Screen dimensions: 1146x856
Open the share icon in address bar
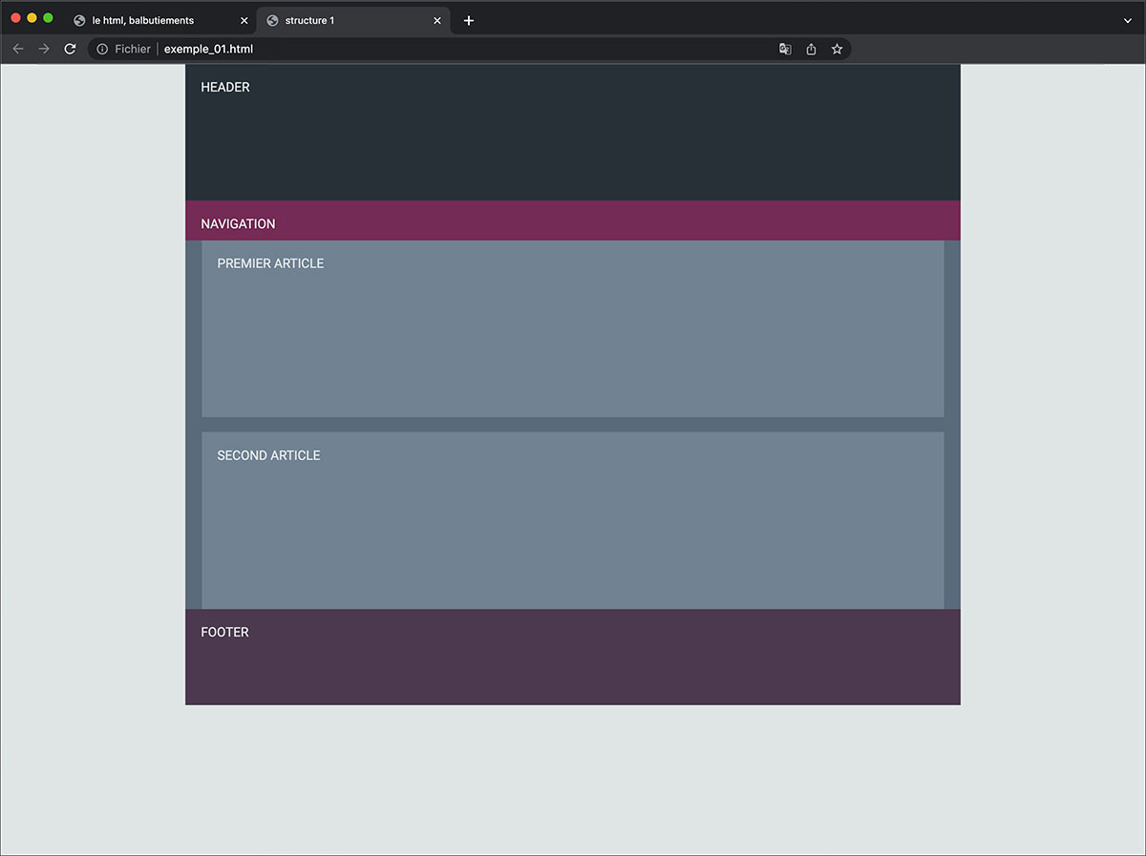click(811, 49)
